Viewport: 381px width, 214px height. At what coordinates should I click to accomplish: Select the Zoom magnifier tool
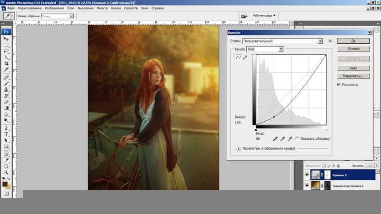(6, 173)
